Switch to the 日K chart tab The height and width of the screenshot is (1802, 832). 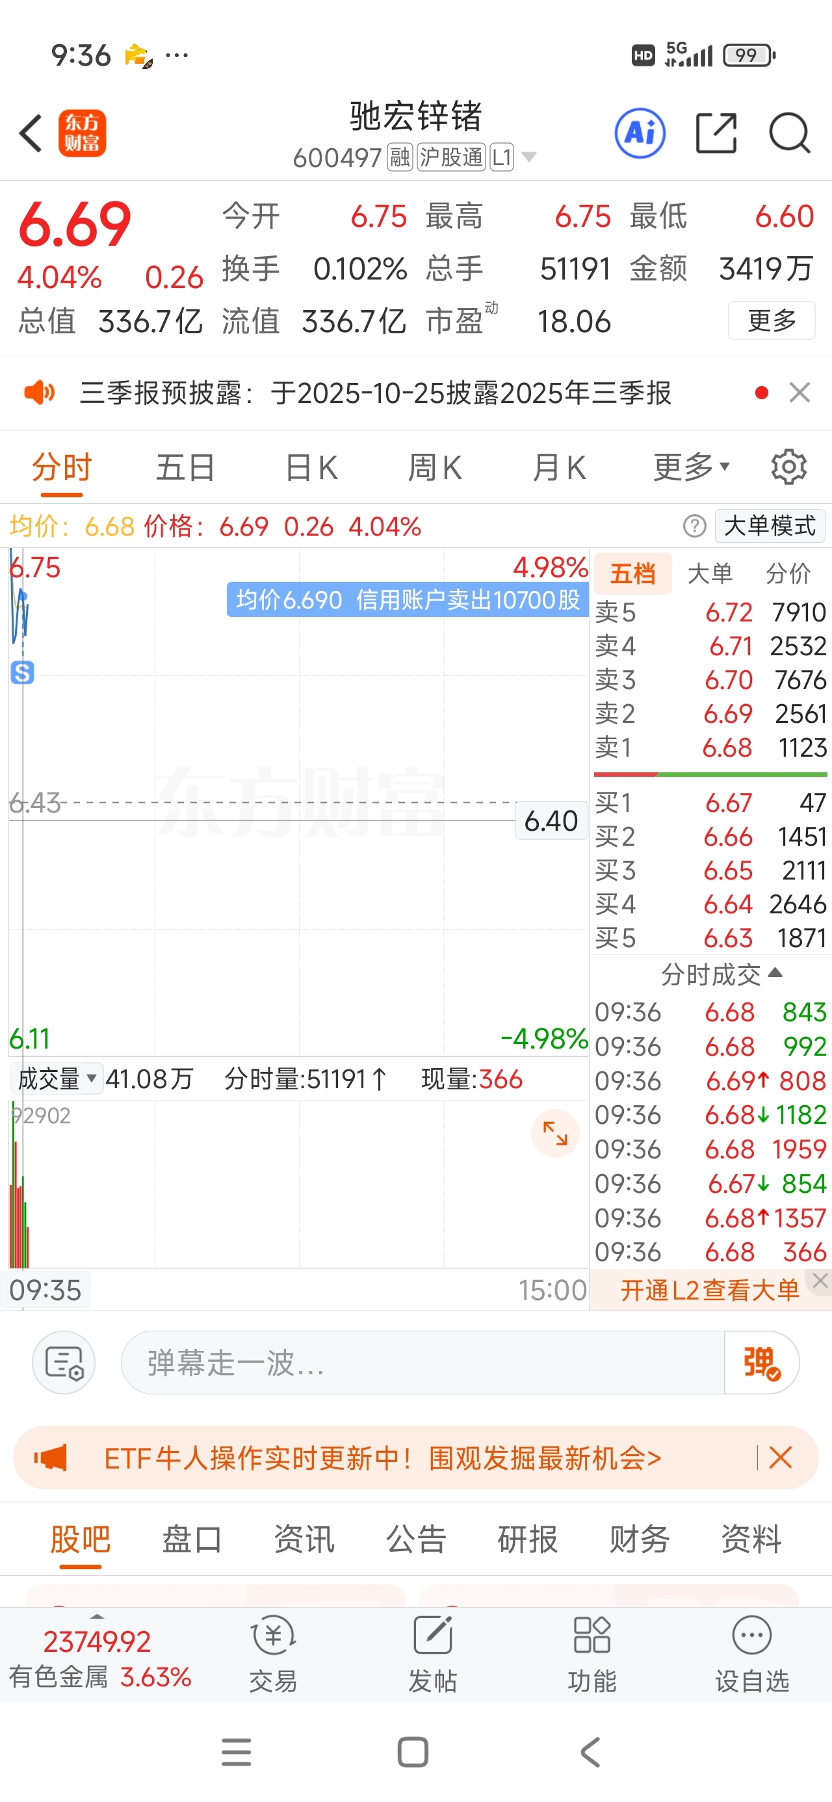[x=312, y=467]
